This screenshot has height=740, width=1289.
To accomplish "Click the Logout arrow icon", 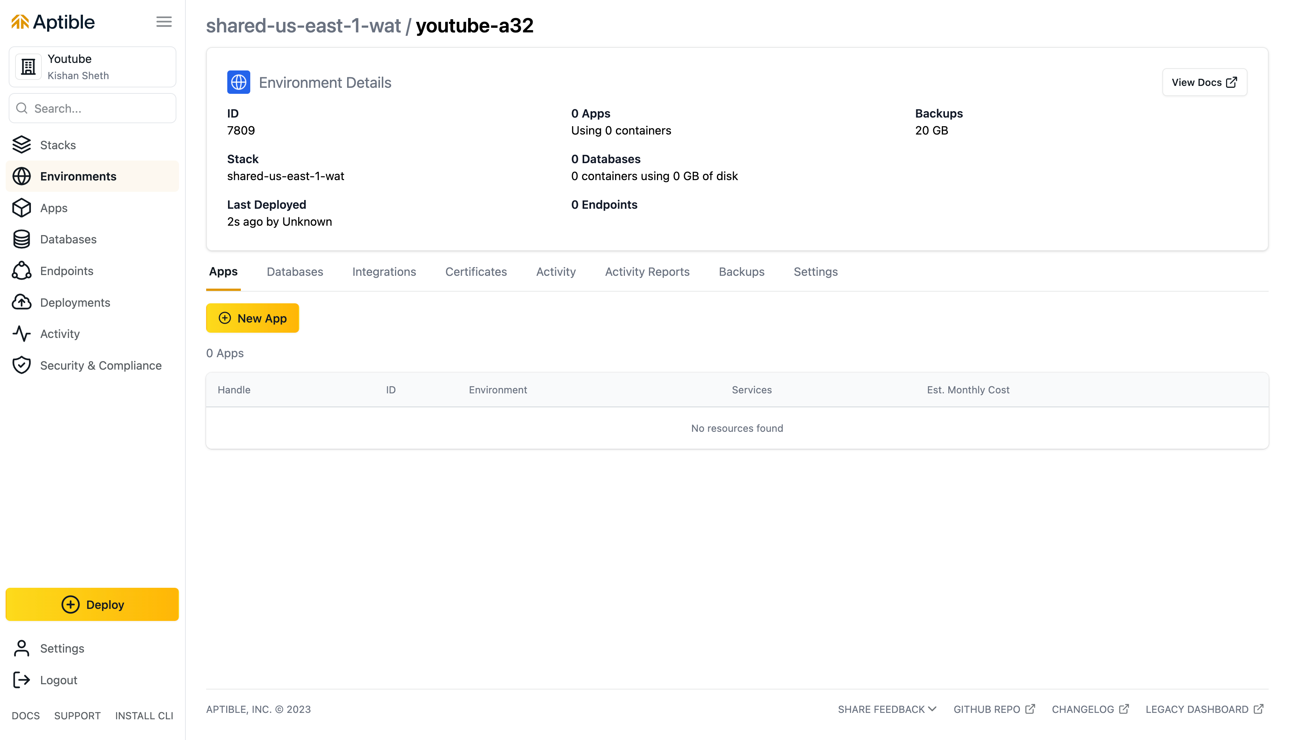I will 21,680.
